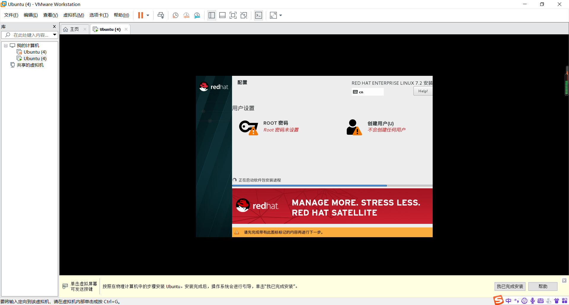Click the Unity mode toolbar icon
Screen dimensions: 569x305
[244, 15]
